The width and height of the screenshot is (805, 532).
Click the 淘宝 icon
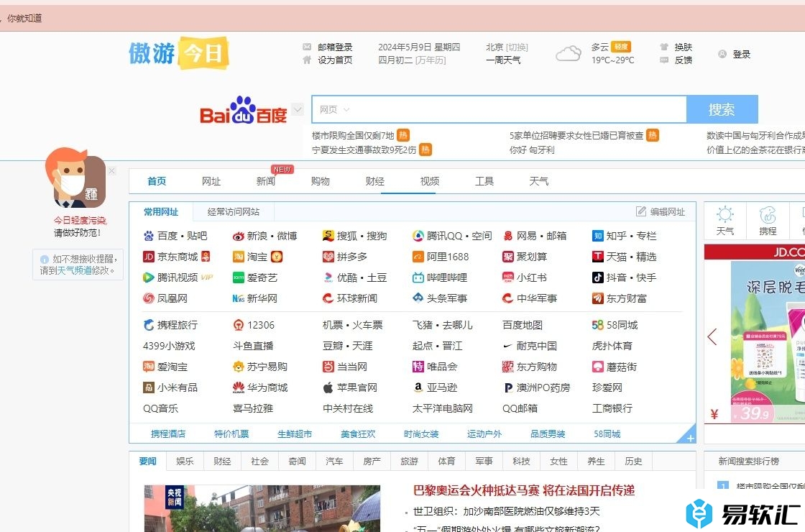(x=238, y=257)
